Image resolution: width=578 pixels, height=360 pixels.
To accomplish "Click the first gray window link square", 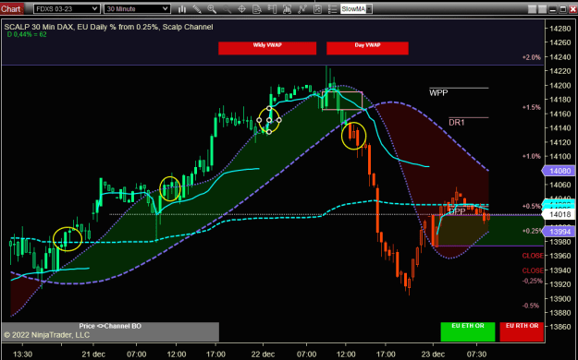I will click(532, 9).
